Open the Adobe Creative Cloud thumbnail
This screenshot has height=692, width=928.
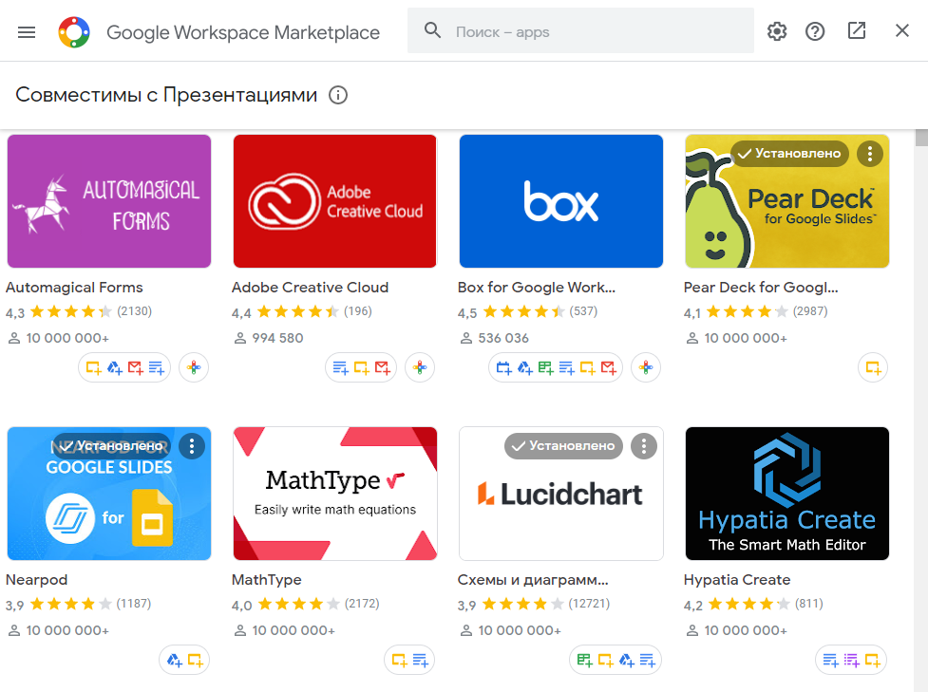(335, 201)
